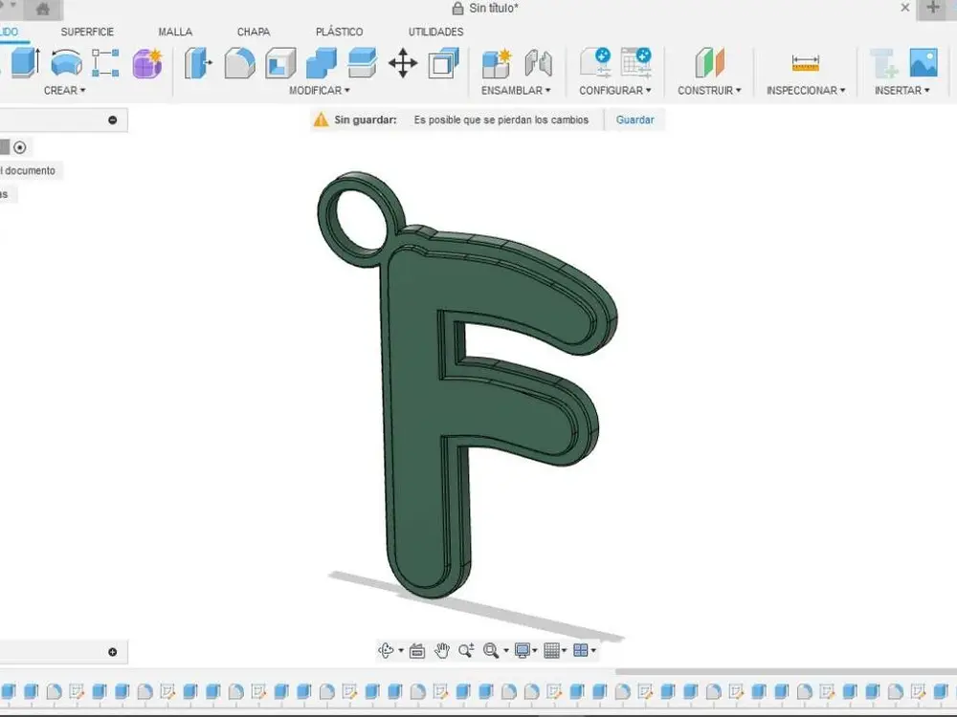Open the Grid settings dropdown arrow

click(x=564, y=651)
